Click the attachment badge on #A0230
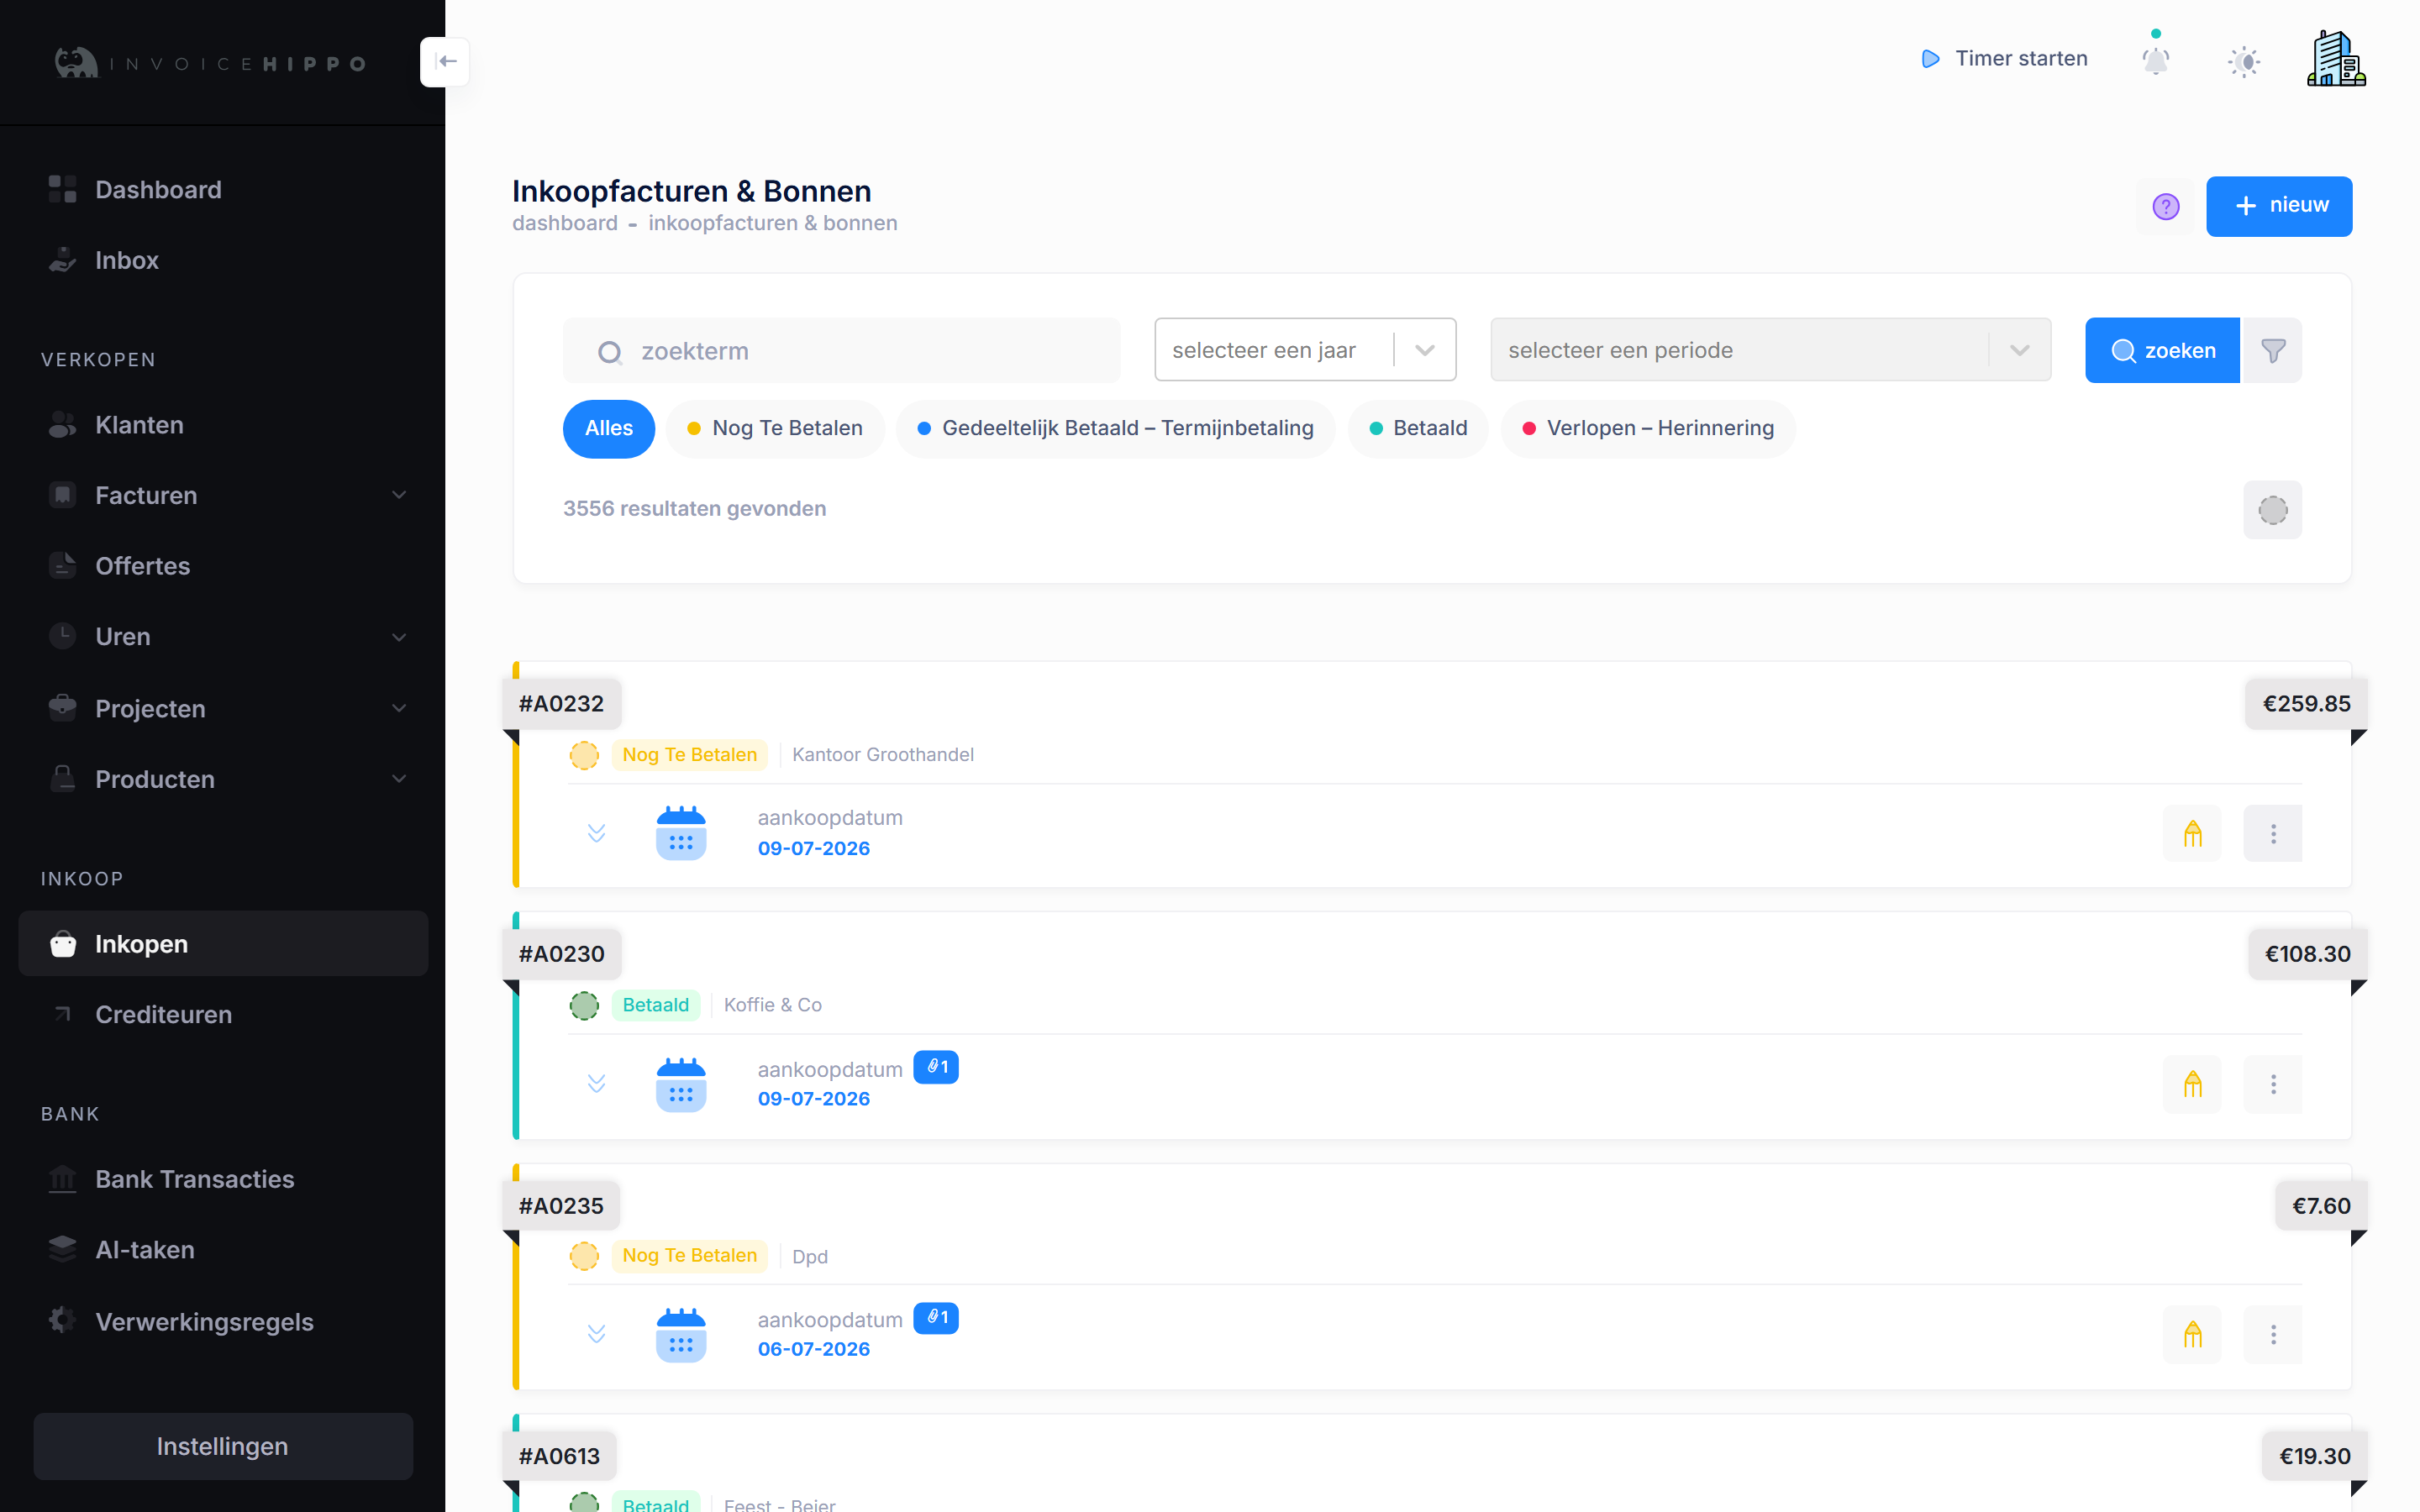The height and width of the screenshot is (1512, 2420). click(936, 1067)
